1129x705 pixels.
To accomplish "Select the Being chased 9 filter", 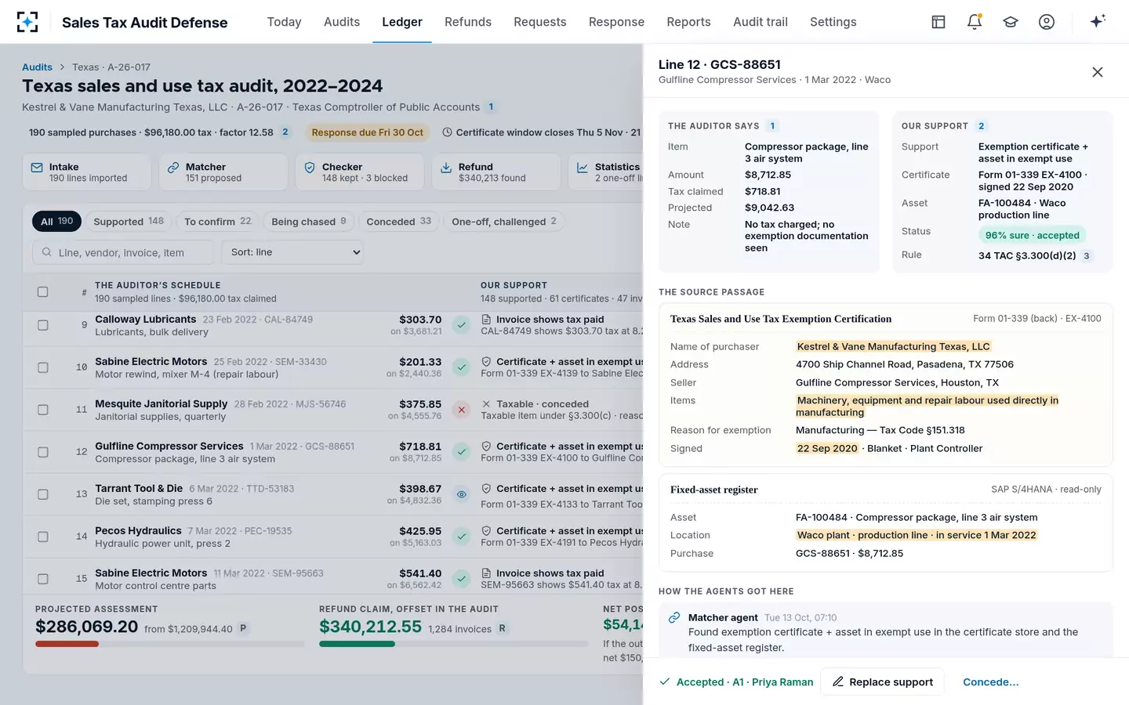I will (x=309, y=222).
